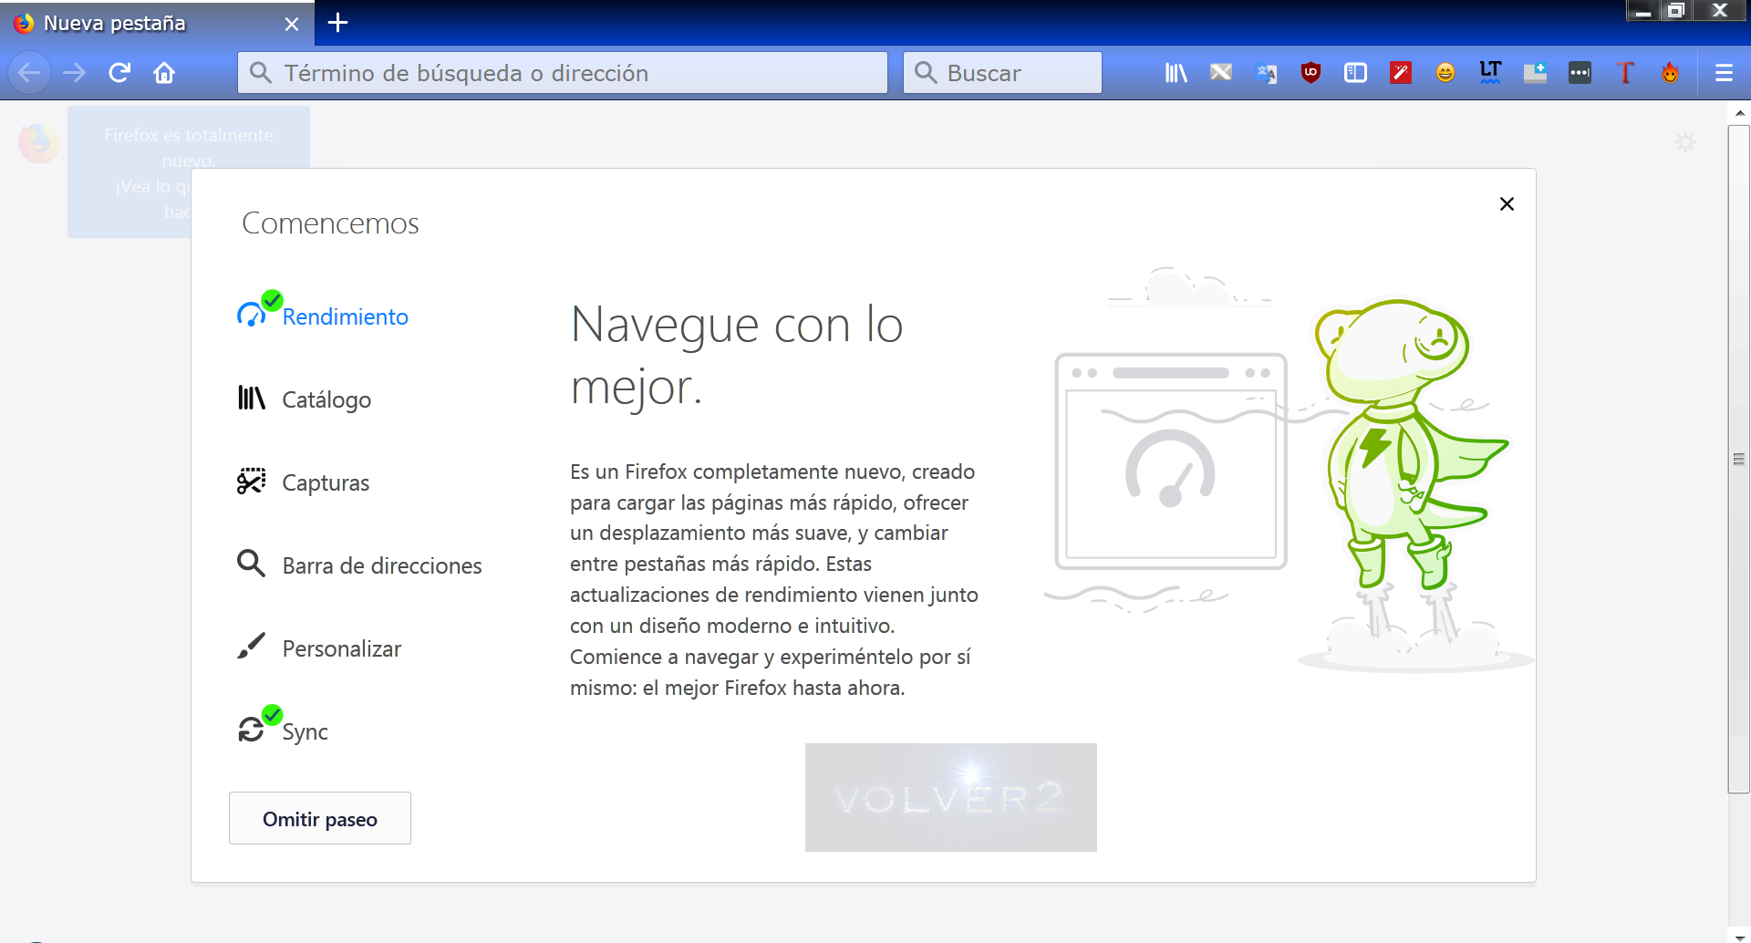
Task: Focus the URL address bar
Action: click(x=563, y=73)
